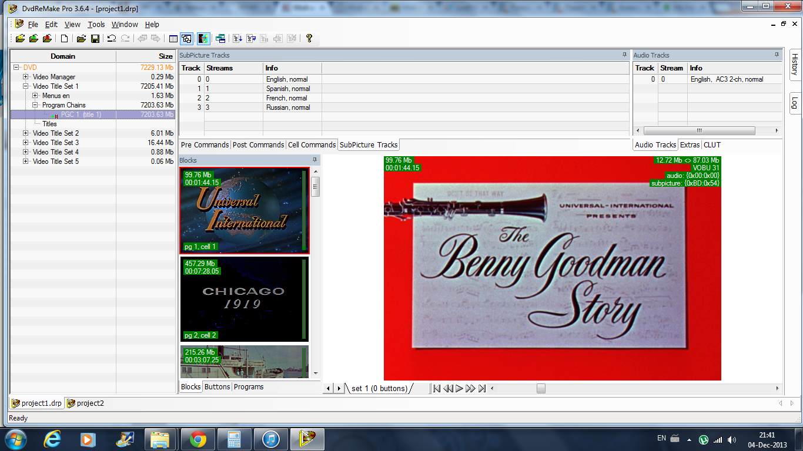Image resolution: width=803 pixels, height=451 pixels.
Task: Save project with the floppy disk icon
Action: [95, 39]
